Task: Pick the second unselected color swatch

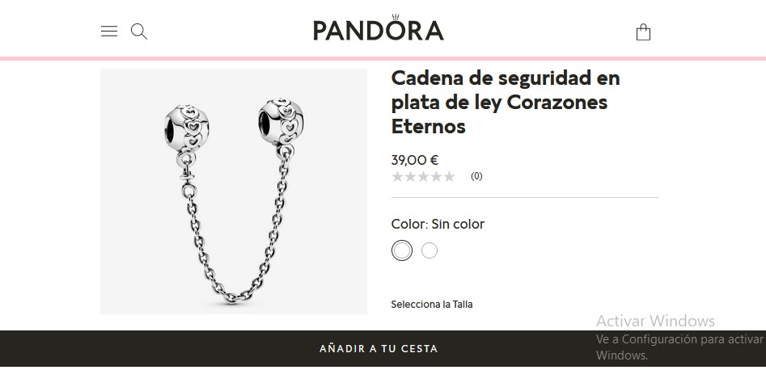Action: click(430, 250)
